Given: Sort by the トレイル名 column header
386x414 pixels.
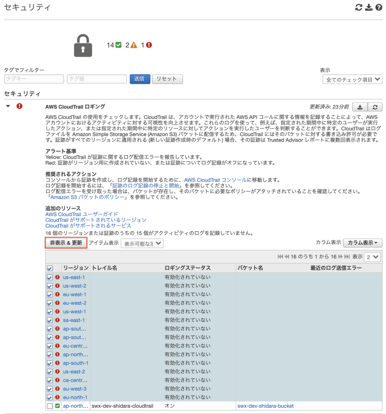Looking at the screenshot, I should pos(105,268).
